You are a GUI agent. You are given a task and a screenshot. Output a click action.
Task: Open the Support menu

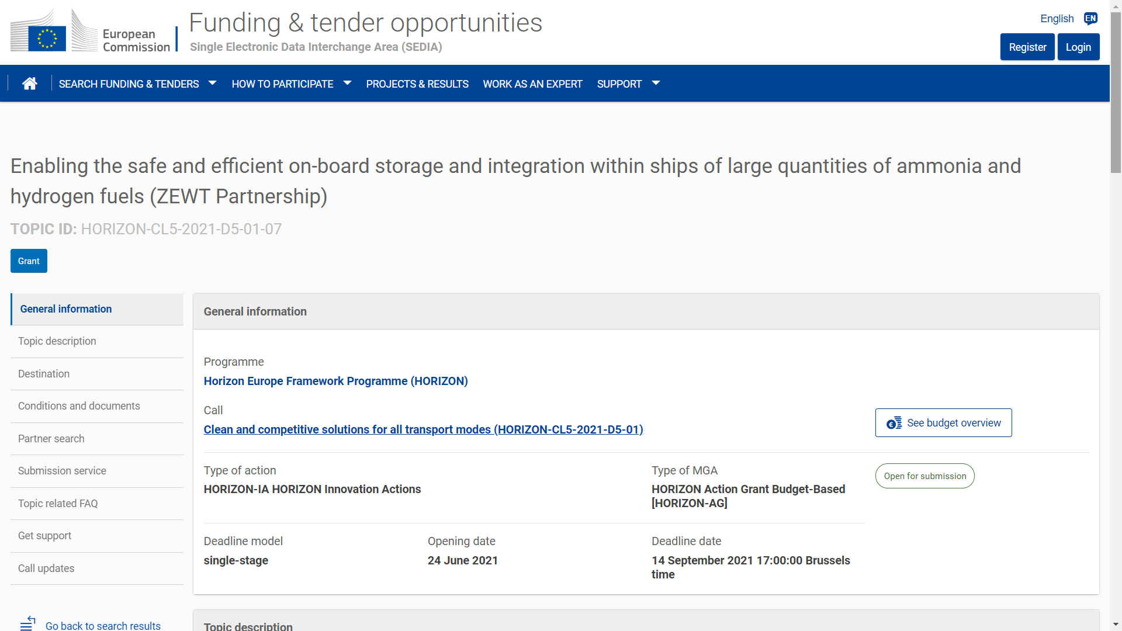(x=619, y=84)
